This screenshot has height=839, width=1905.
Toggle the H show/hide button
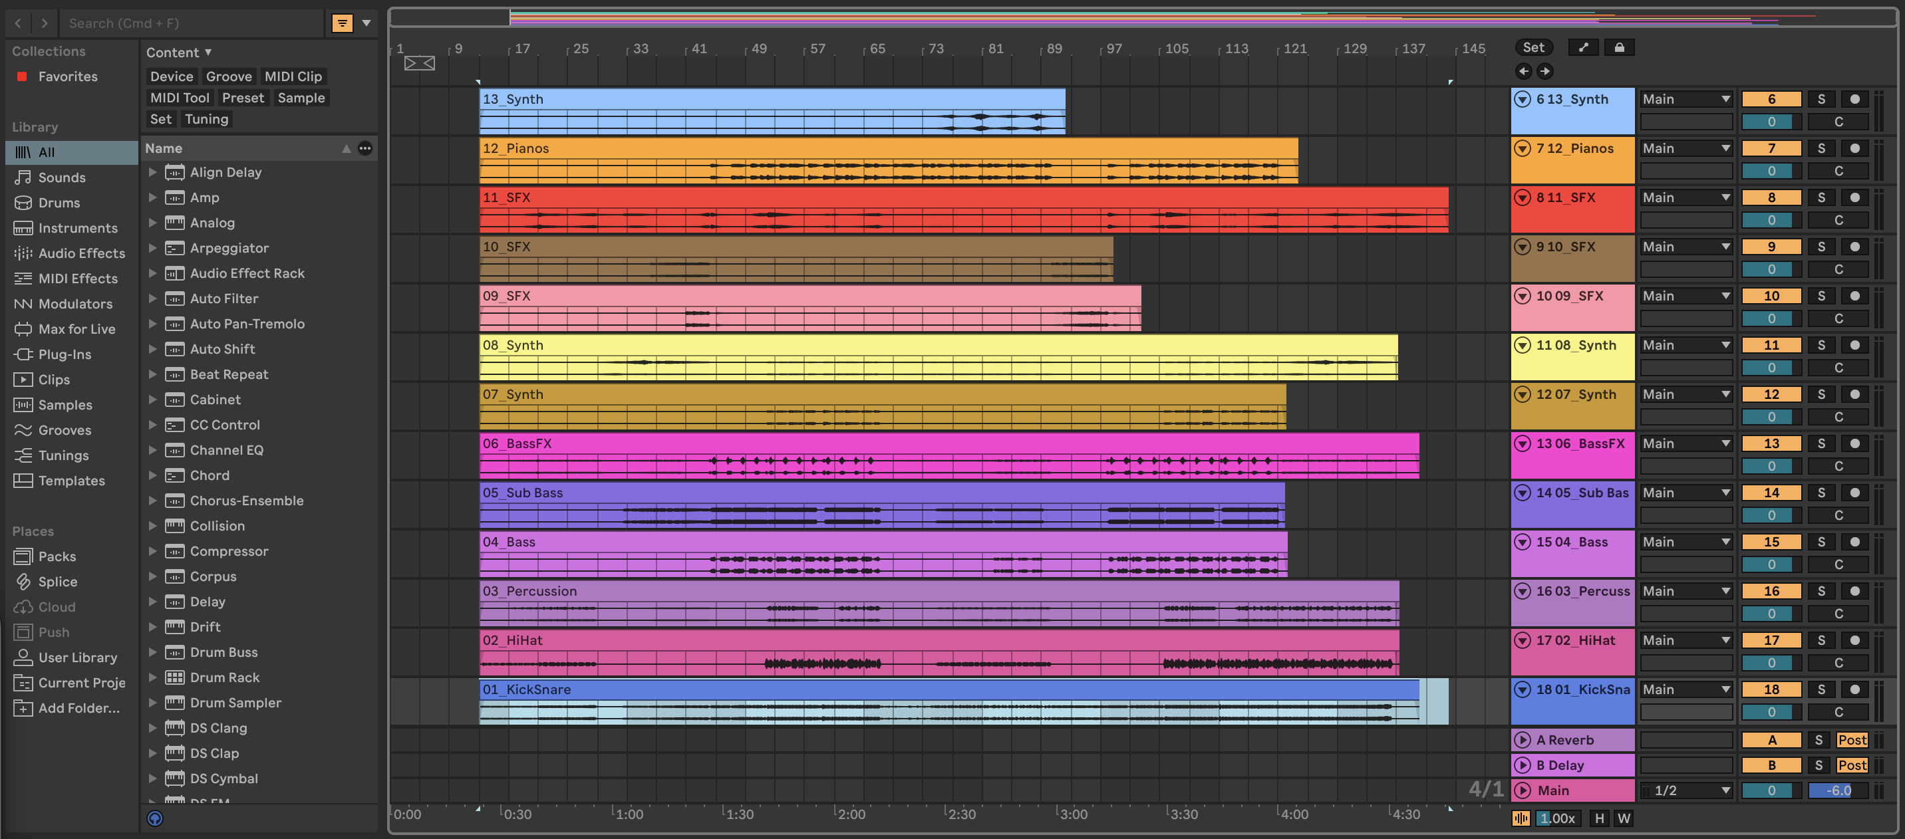(1600, 818)
